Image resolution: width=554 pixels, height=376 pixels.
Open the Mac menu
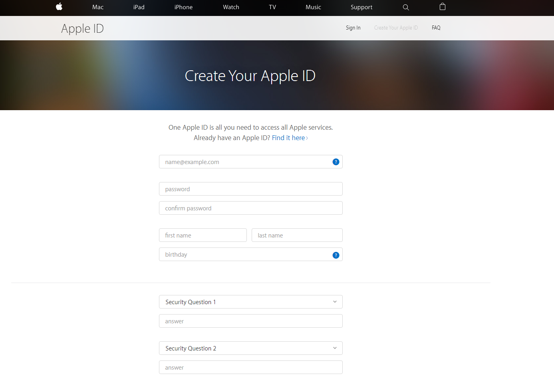pos(98,7)
